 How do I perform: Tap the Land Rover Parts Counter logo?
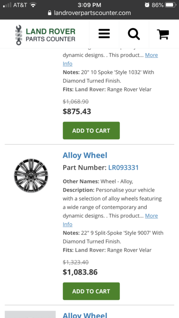click(x=45, y=35)
